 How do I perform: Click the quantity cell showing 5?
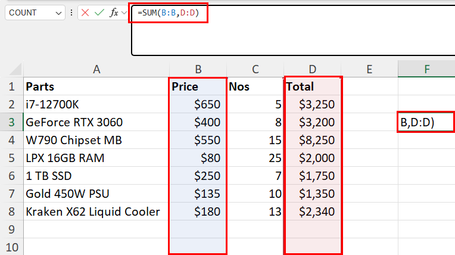pyautogui.click(x=255, y=104)
